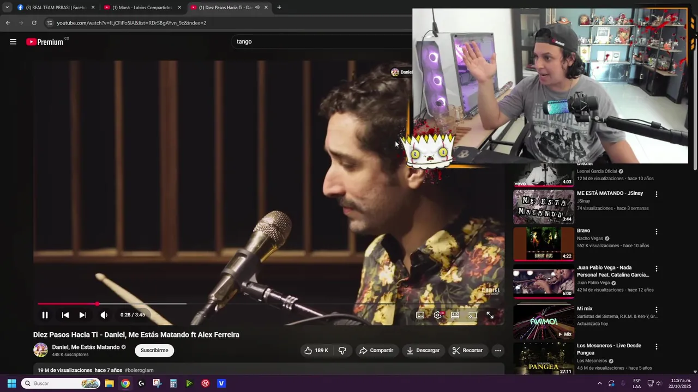Open Chrome from the taskbar

(x=125, y=383)
